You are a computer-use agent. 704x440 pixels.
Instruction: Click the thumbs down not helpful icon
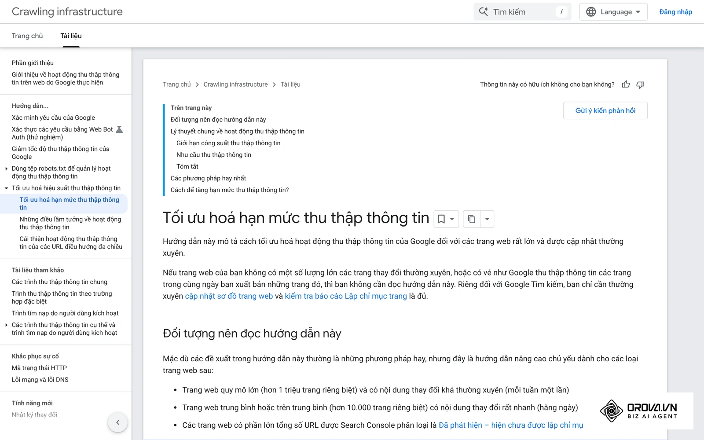tap(640, 84)
